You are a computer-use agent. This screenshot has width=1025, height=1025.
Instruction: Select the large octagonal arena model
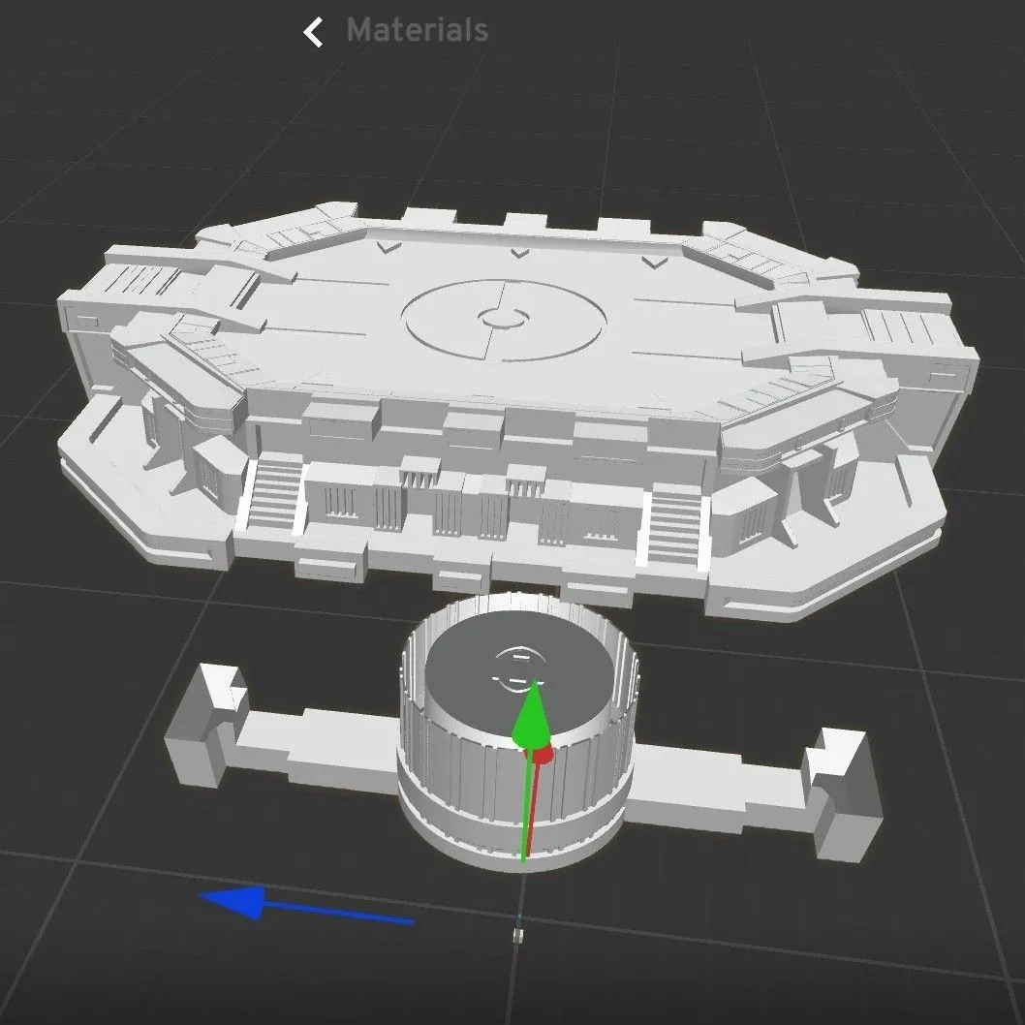[516, 405]
